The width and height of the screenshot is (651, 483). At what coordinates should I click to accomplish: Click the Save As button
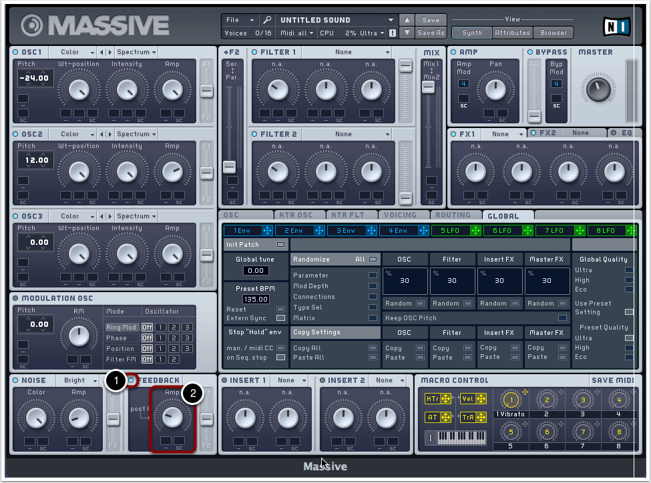tap(431, 33)
